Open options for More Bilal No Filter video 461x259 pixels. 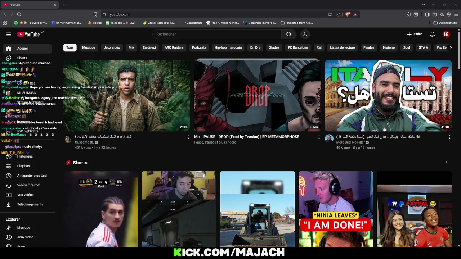pyautogui.click(x=449, y=137)
